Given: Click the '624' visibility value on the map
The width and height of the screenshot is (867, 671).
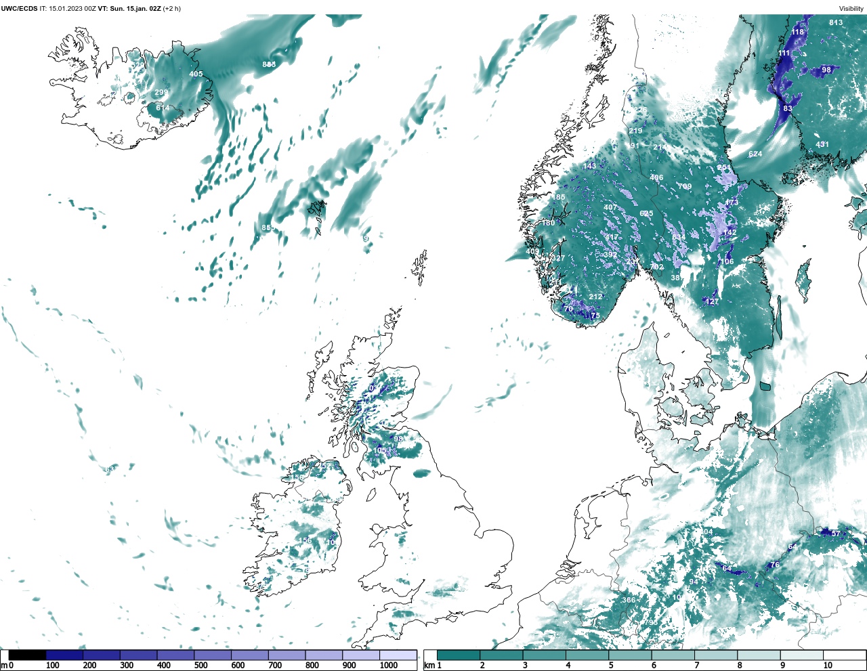Looking at the screenshot, I should click(755, 154).
